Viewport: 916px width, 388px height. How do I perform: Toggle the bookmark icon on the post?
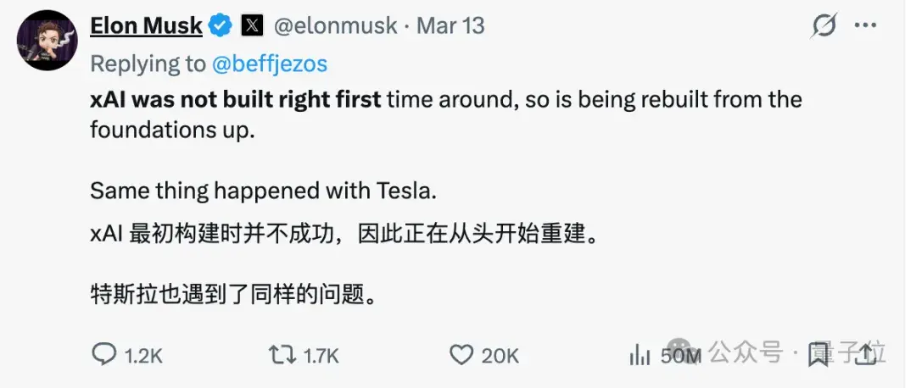[818, 355]
